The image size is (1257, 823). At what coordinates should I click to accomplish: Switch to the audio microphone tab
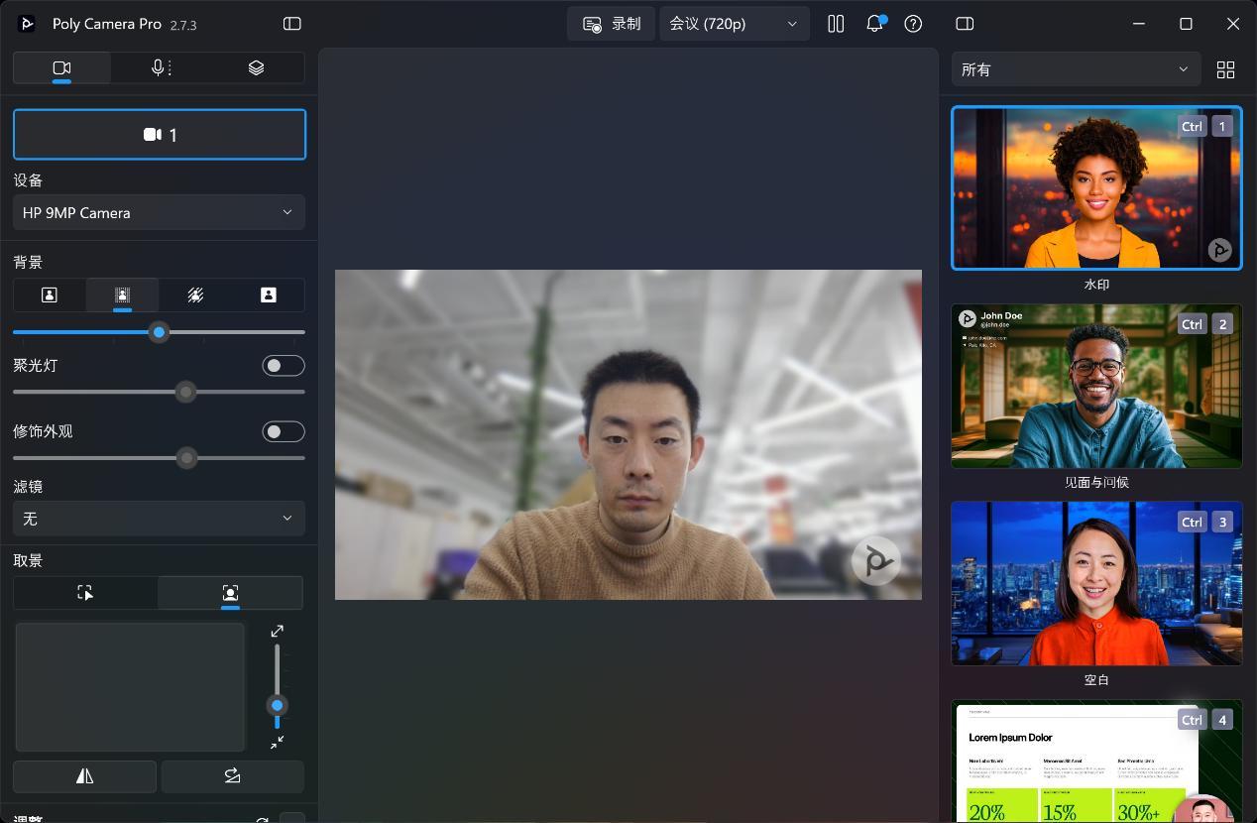point(159,67)
